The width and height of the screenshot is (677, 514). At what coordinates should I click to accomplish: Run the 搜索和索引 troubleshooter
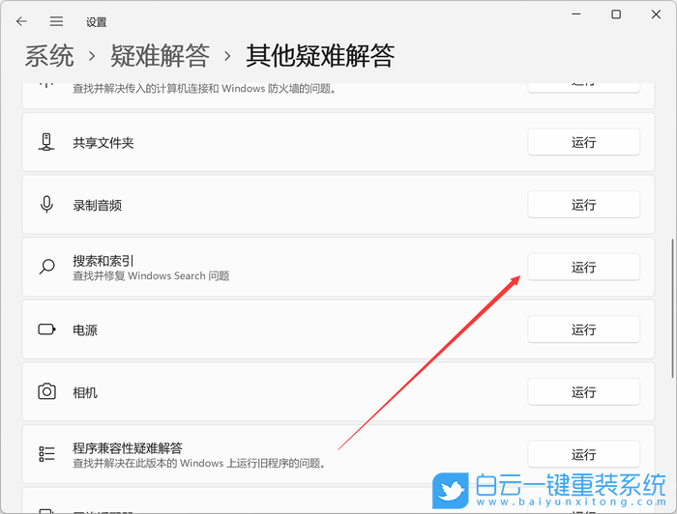click(583, 267)
